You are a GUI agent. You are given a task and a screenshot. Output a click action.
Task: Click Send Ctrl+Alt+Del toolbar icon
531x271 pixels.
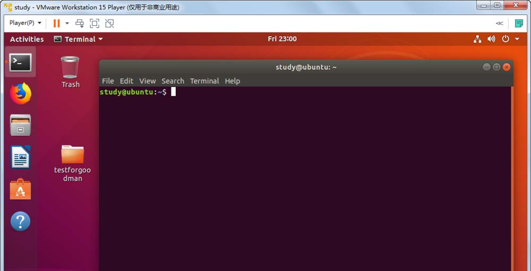click(80, 23)
